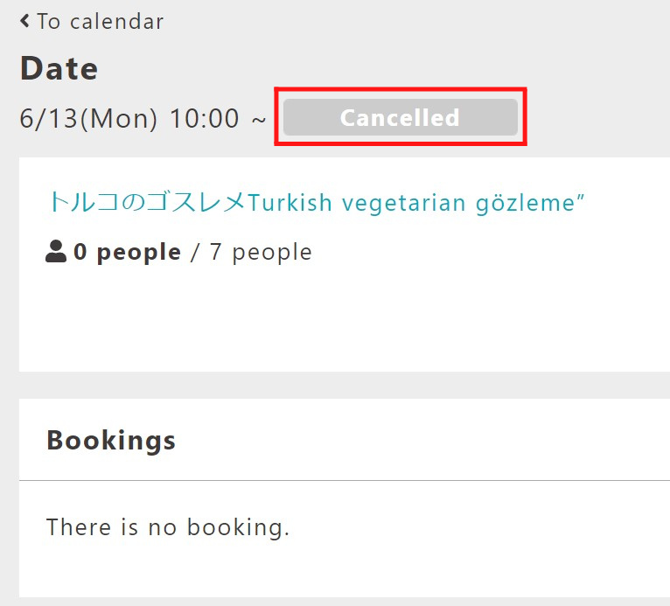Click the back chevron arrow icon
The image size is (670, 606).
[24, 21]
